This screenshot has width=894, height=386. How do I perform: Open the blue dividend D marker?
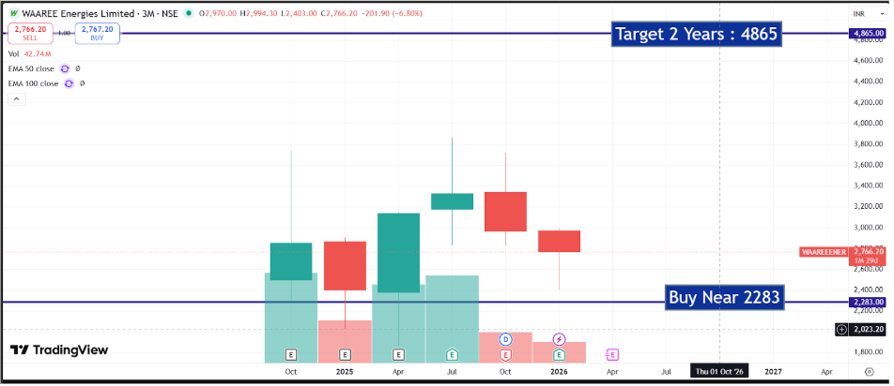click(x=505, y=339)
